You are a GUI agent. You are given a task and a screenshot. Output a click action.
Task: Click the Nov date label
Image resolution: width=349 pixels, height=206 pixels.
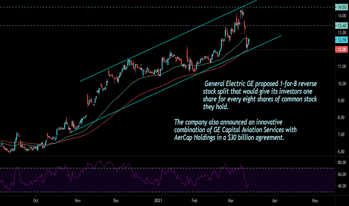(78, 201)
